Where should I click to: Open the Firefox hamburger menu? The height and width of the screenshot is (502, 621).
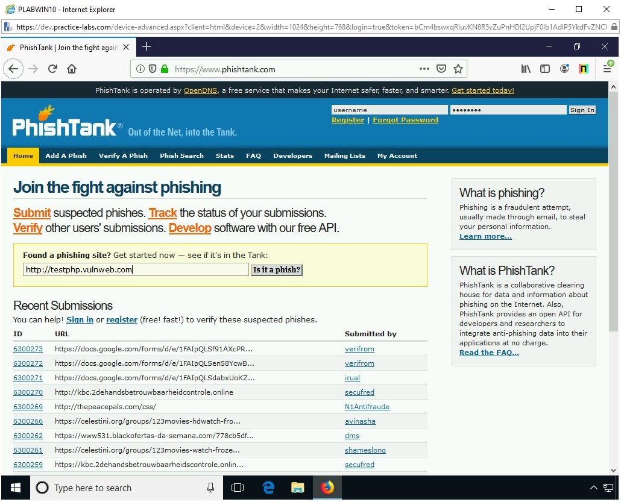[607, 69]
